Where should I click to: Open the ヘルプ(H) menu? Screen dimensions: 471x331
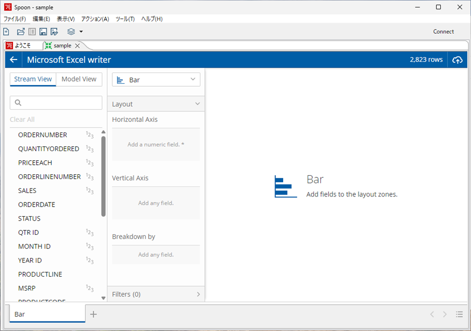pos(152,19)
